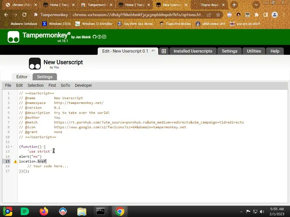Go to Installed Userscripts tab
The width and height of the screenshot is (290, 217).
click(x=193, y=51)
